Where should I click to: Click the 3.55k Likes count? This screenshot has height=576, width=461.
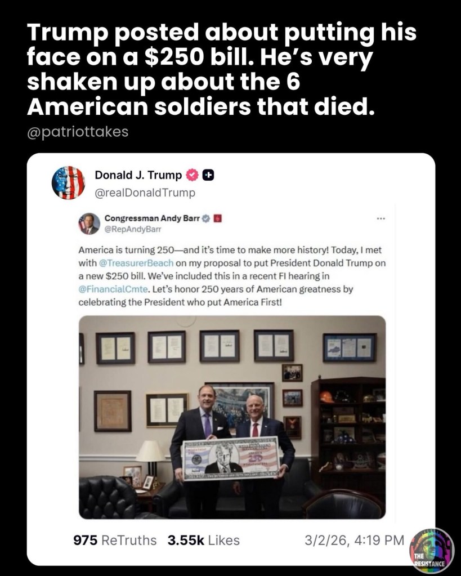204,541
